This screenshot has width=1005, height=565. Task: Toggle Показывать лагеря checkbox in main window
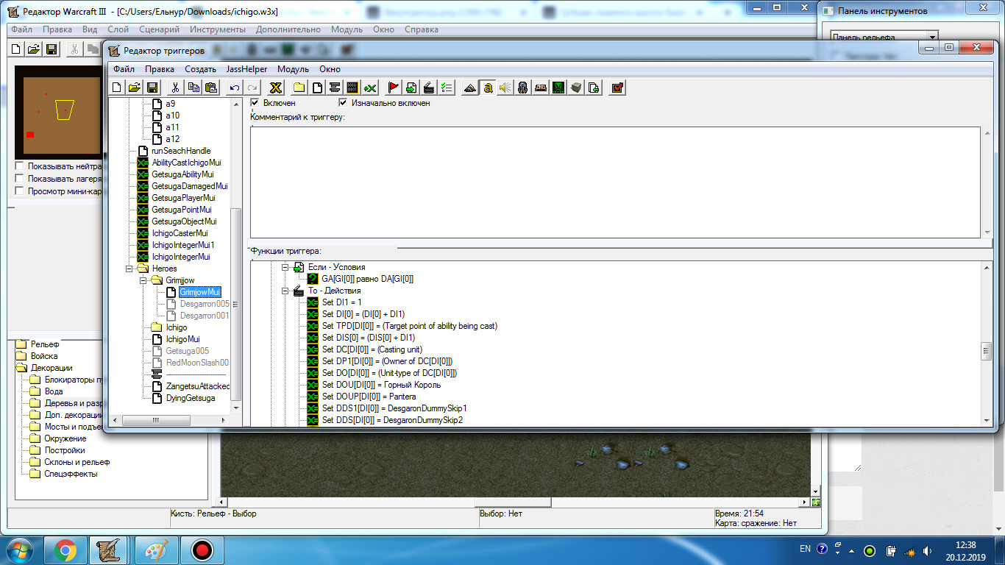[x=19, y=179]
